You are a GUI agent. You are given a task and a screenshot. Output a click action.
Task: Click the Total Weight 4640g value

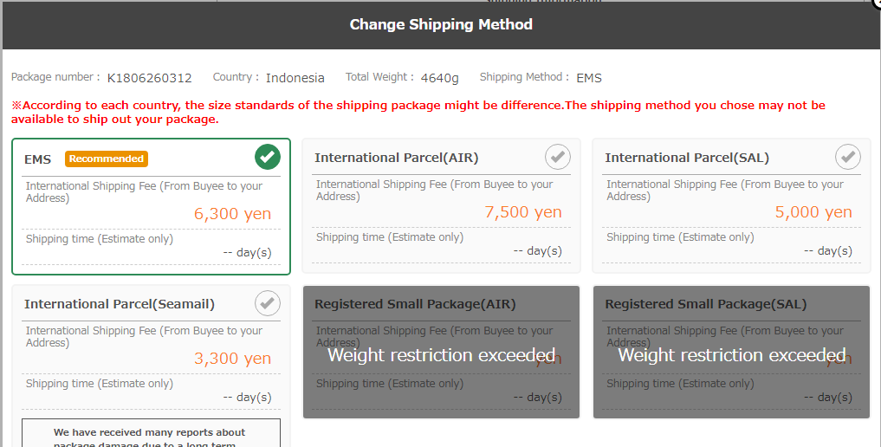439,78
